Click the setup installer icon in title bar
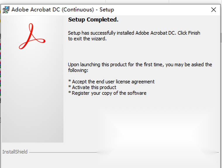 coord(5,10)
